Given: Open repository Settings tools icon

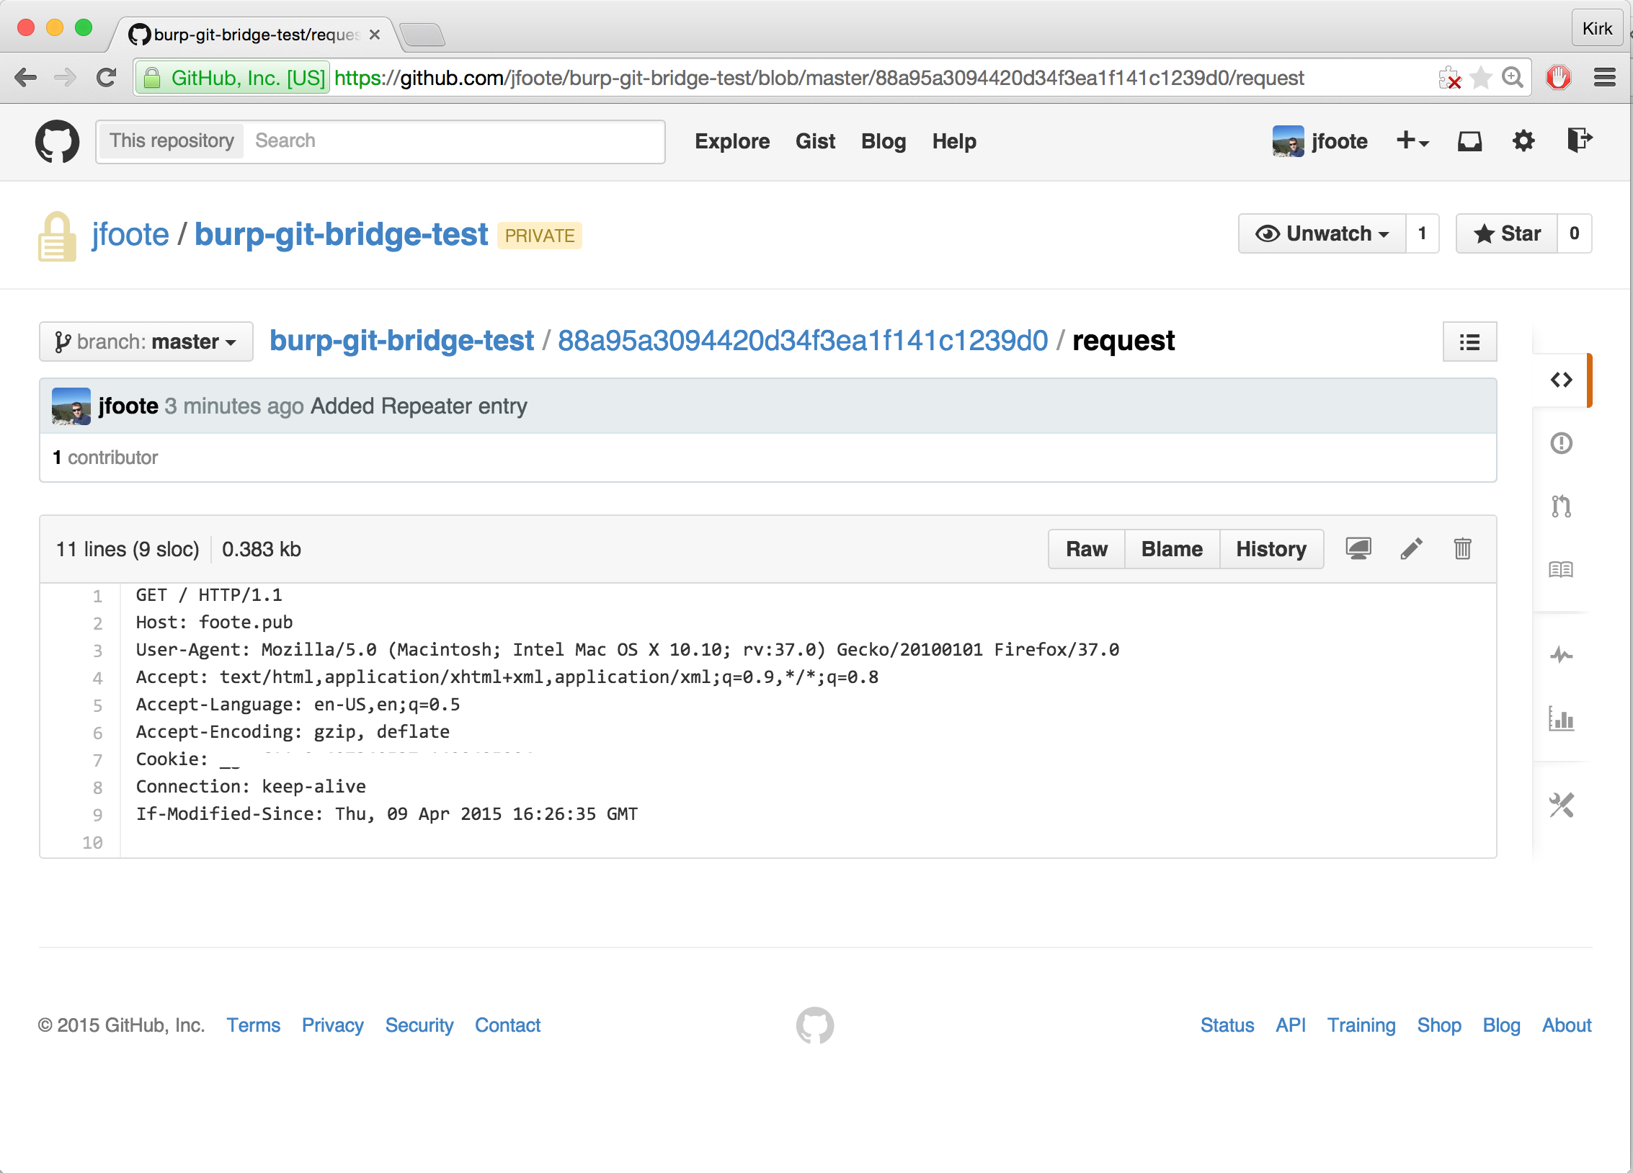Looking at the screenshot, I should [1561, 805].
